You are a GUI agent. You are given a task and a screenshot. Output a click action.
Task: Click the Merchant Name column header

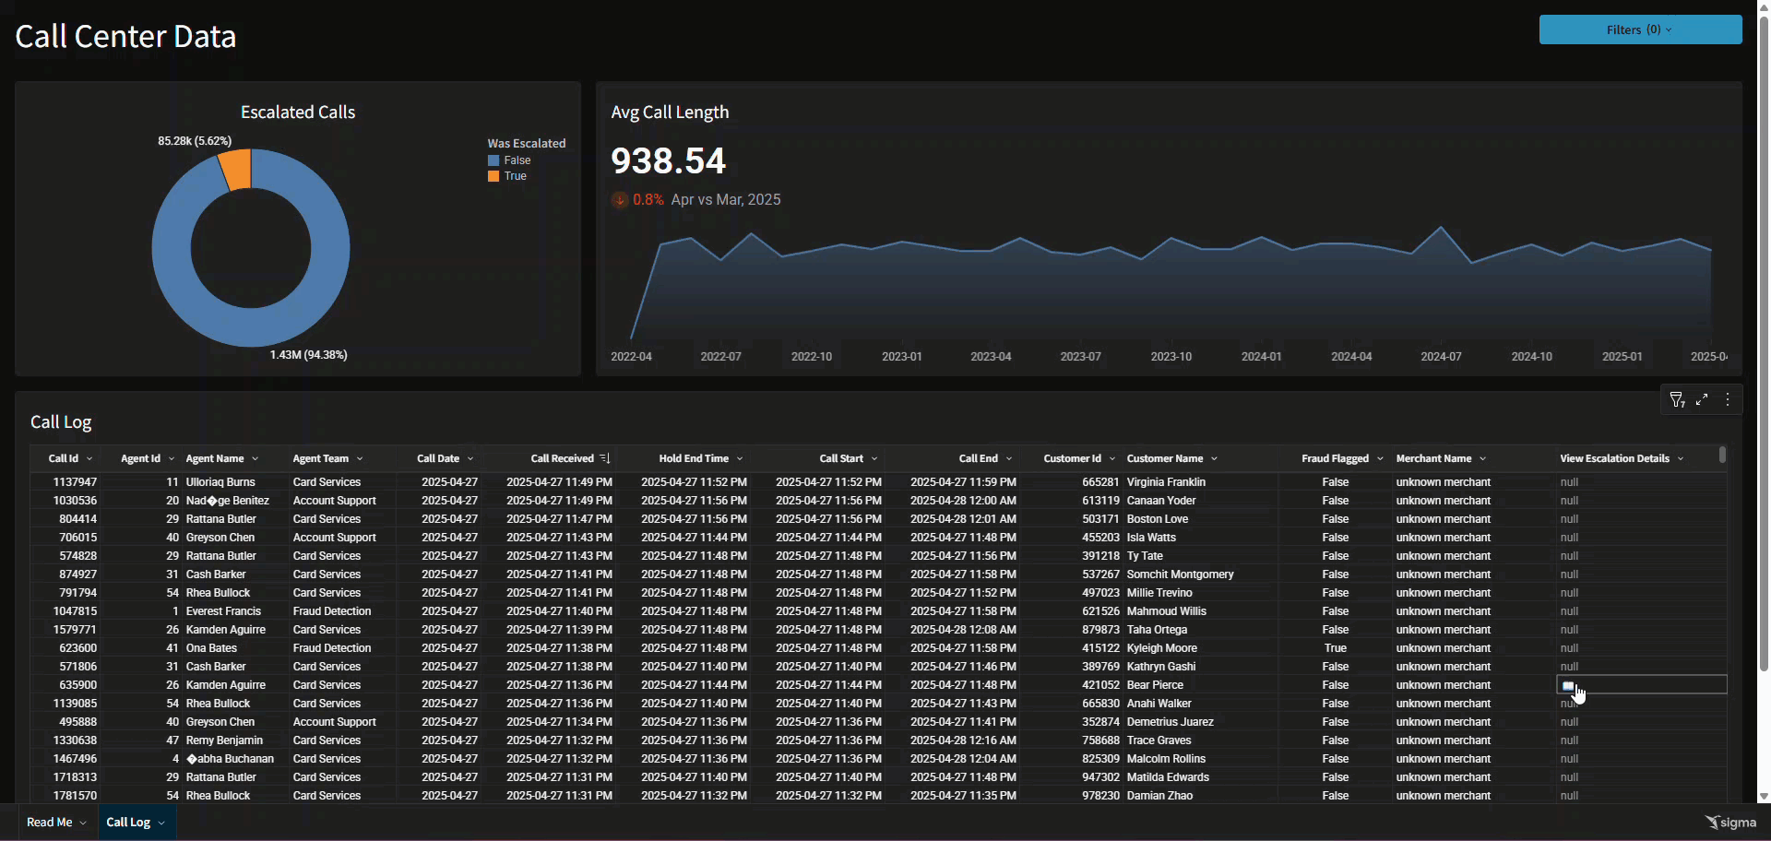pyautogui.click(x=1433, y=458)
